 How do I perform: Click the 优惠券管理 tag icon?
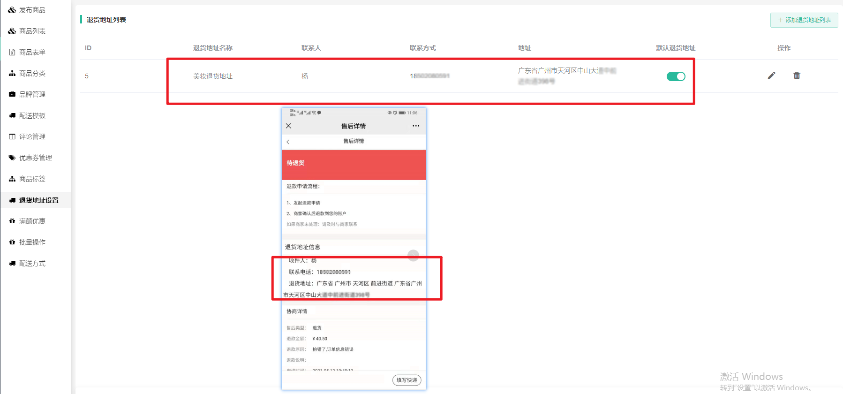[x=12, y=158]
